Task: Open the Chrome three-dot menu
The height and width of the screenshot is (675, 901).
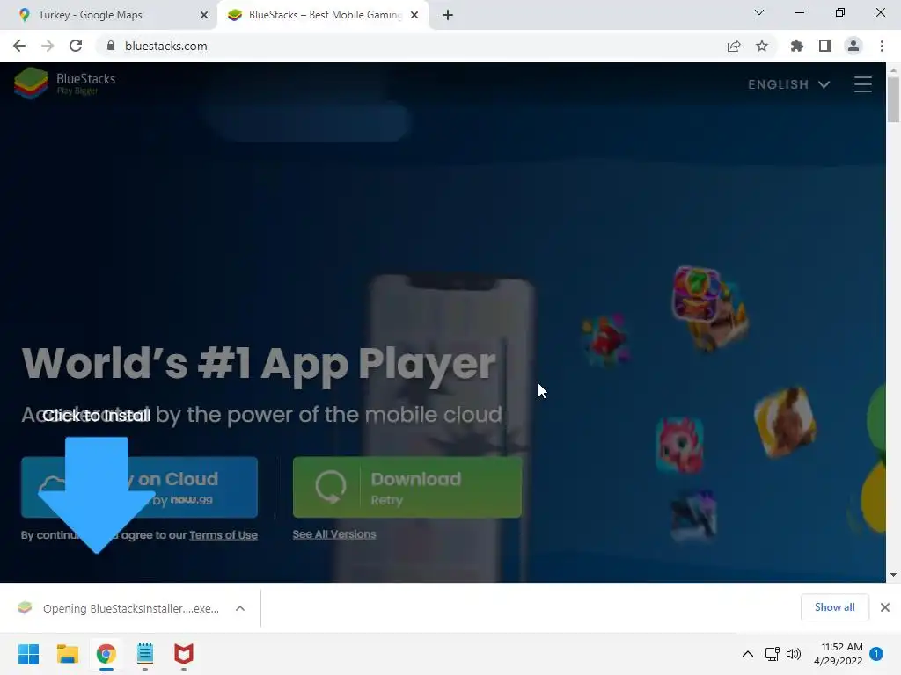Action: point(882,46)
